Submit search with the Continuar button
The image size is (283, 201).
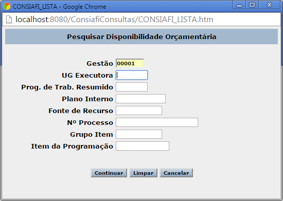109,173
